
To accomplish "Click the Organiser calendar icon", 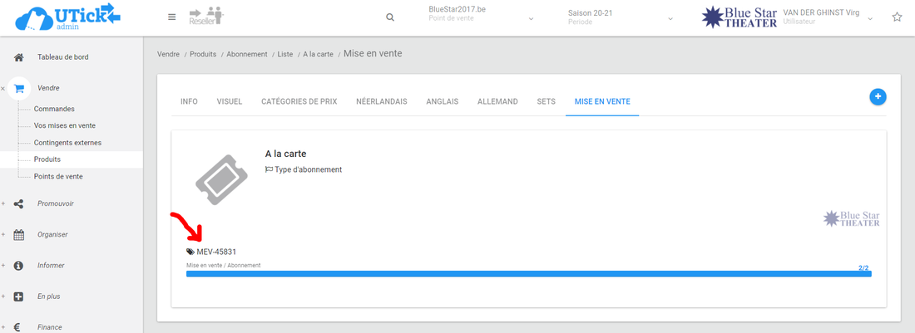I will (x=18, y=234).
